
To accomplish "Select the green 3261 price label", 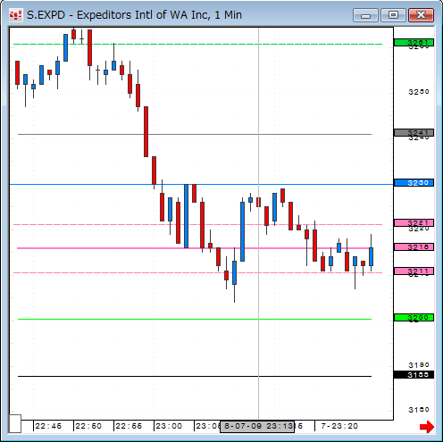I will point(414,43).
